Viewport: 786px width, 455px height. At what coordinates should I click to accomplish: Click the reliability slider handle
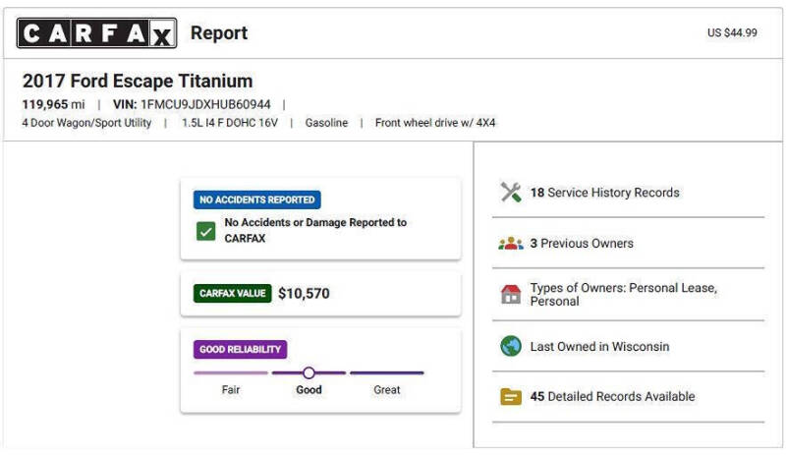tap(309, 372)
